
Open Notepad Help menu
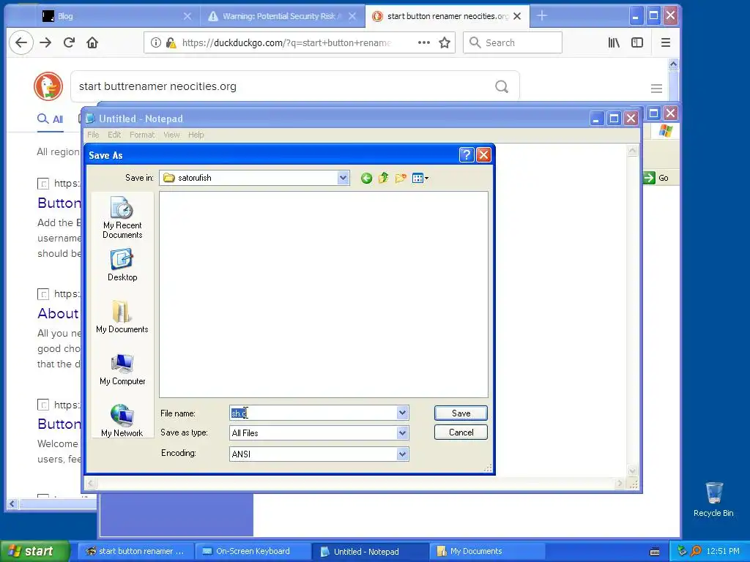coord(196,135)
